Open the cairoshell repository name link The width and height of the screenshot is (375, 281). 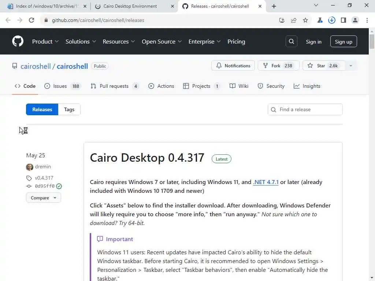[x=72, y=66]
